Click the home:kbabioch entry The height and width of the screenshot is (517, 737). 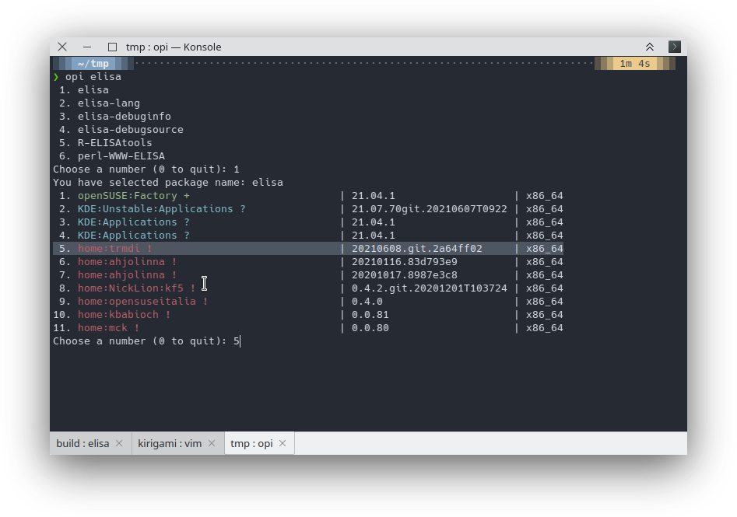(124, 315)
